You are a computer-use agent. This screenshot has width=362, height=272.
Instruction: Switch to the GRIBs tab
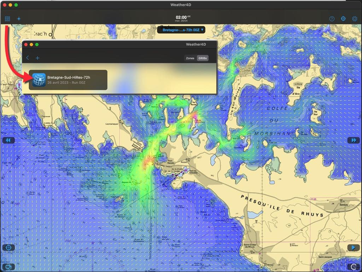pyautogui.click(x=203, y=58)
